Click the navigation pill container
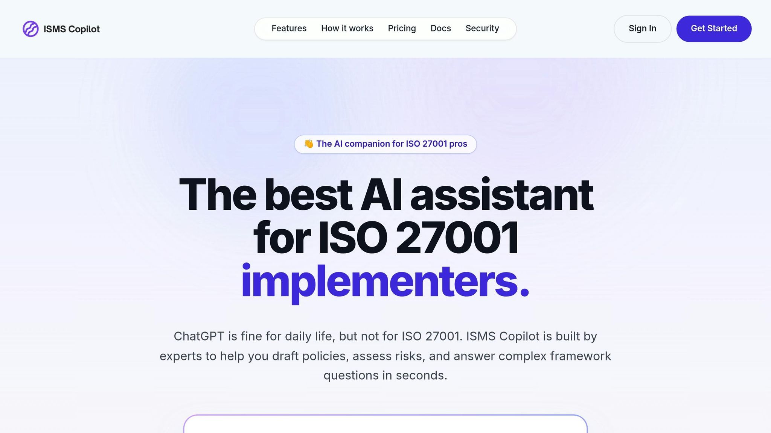 (x=385, y=28)
